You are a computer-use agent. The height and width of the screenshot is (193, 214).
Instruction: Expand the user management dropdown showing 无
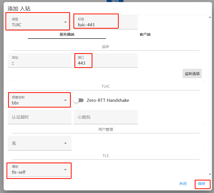click(40, 143)
